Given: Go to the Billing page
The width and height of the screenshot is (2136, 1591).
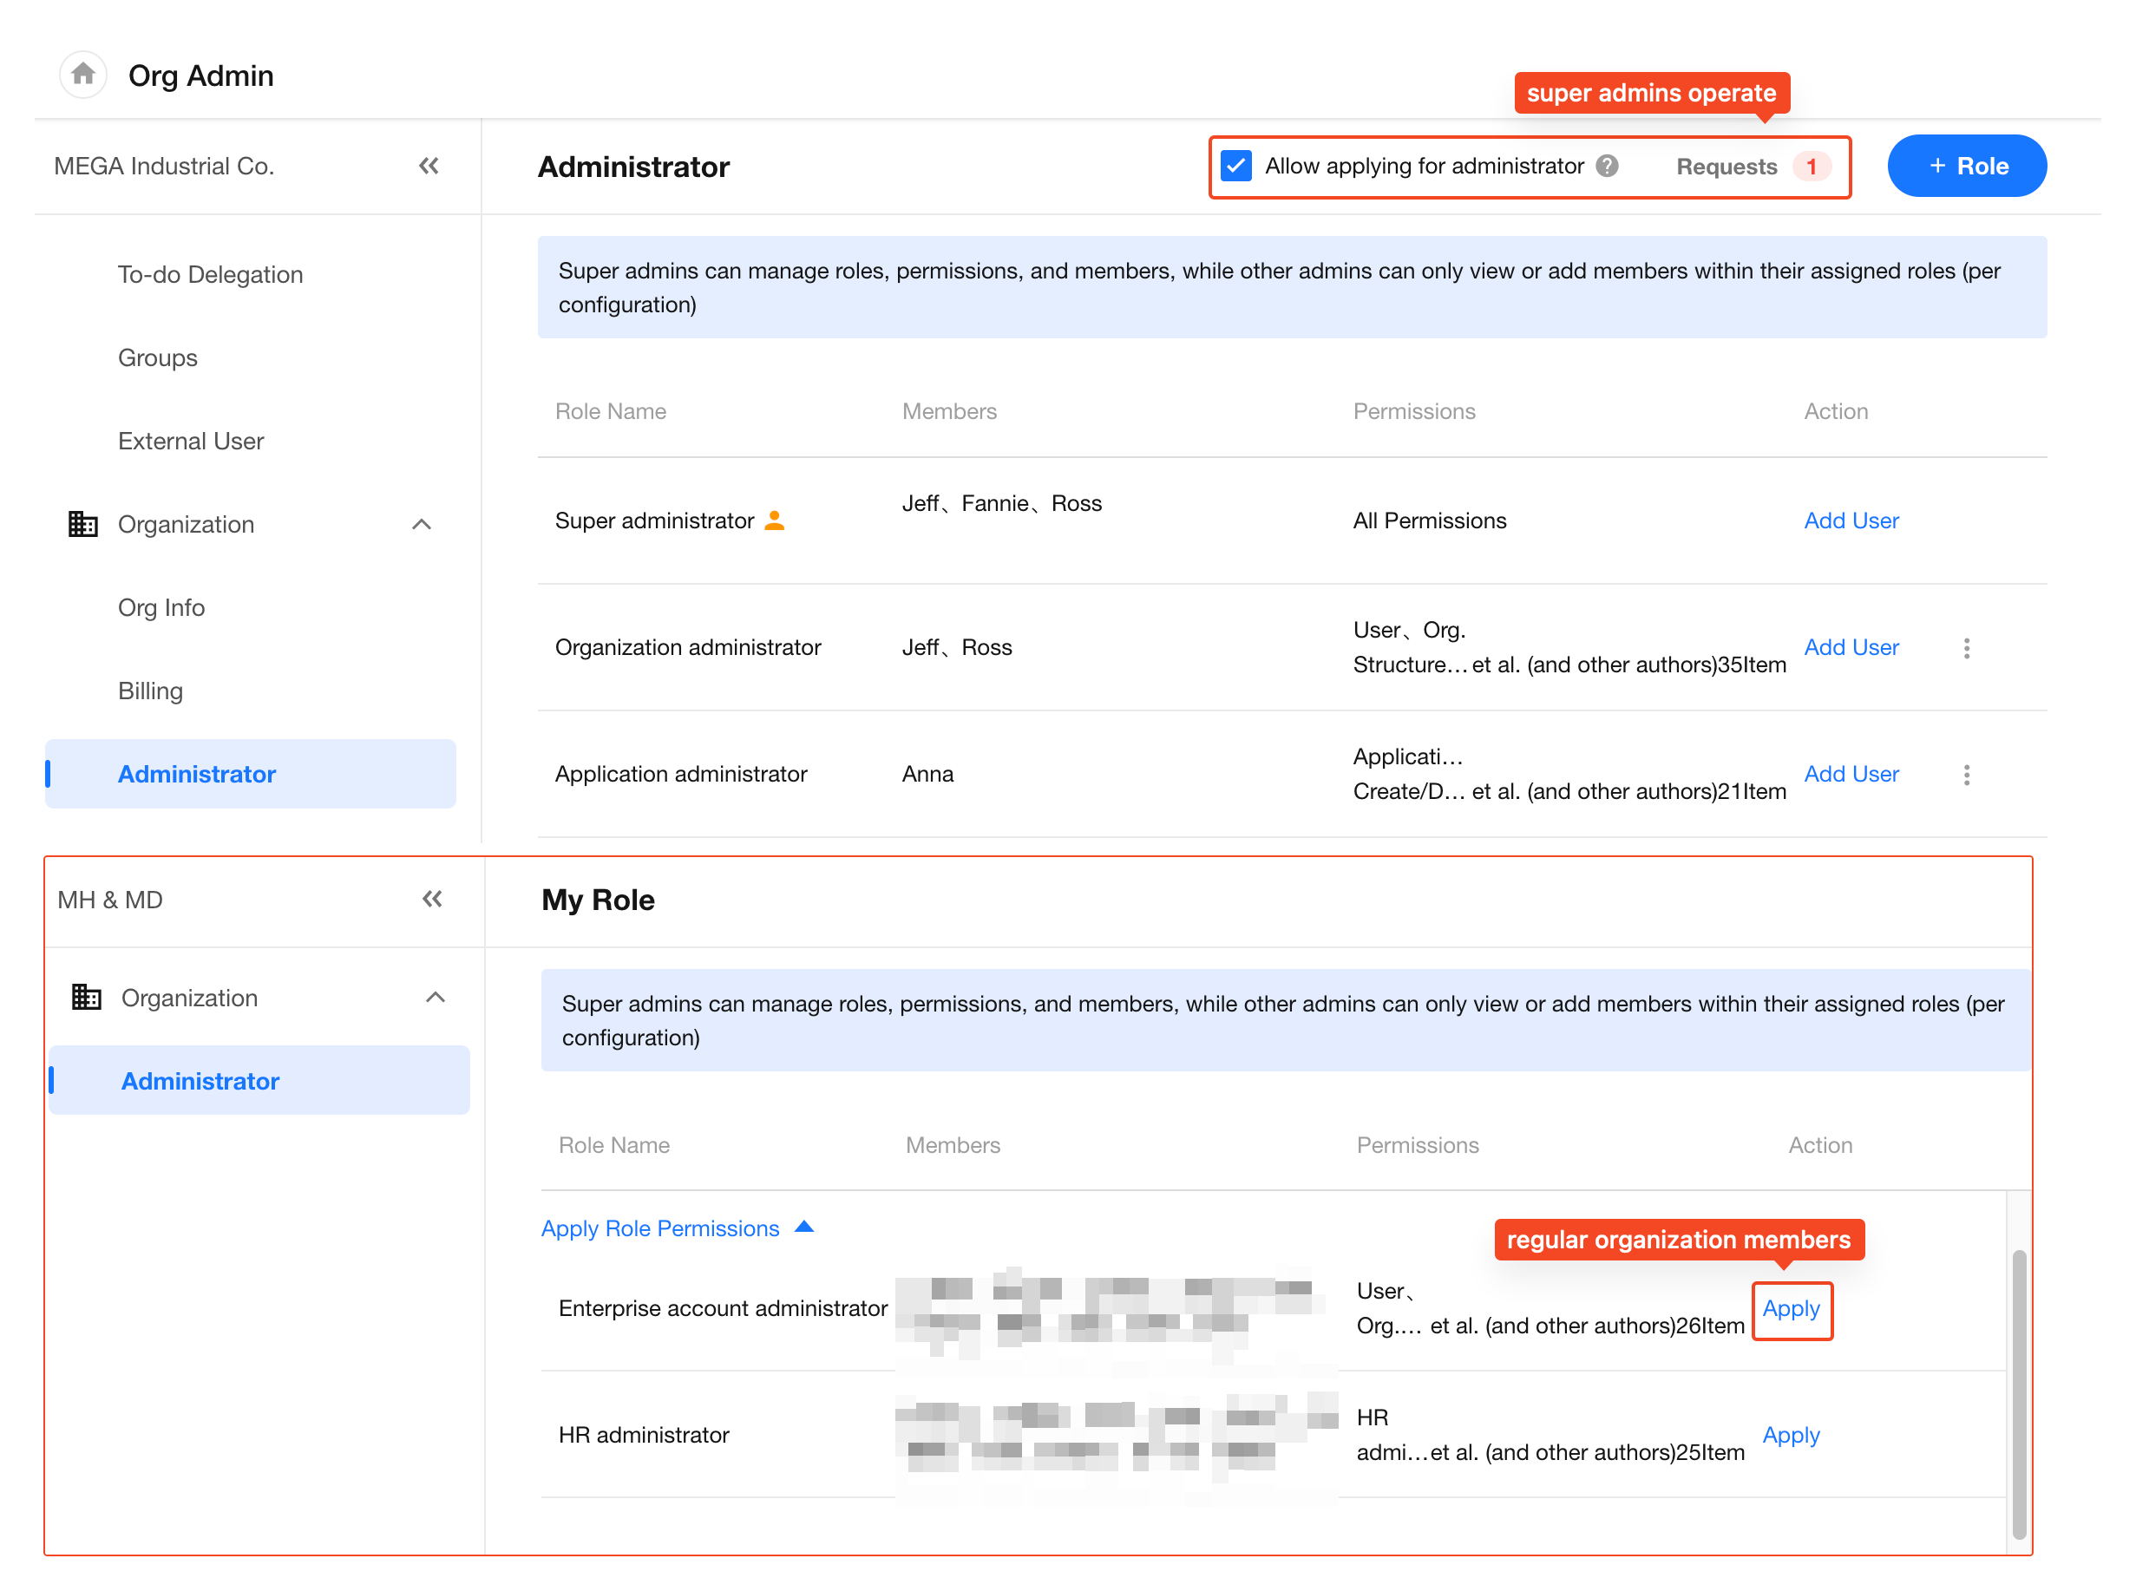Looking at the screenshot, I should [150, 691].
